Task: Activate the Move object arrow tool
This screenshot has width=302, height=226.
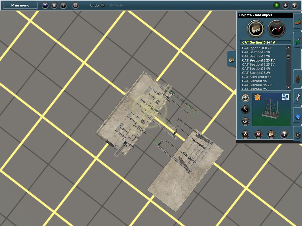Action: click(x=245, y=109)
